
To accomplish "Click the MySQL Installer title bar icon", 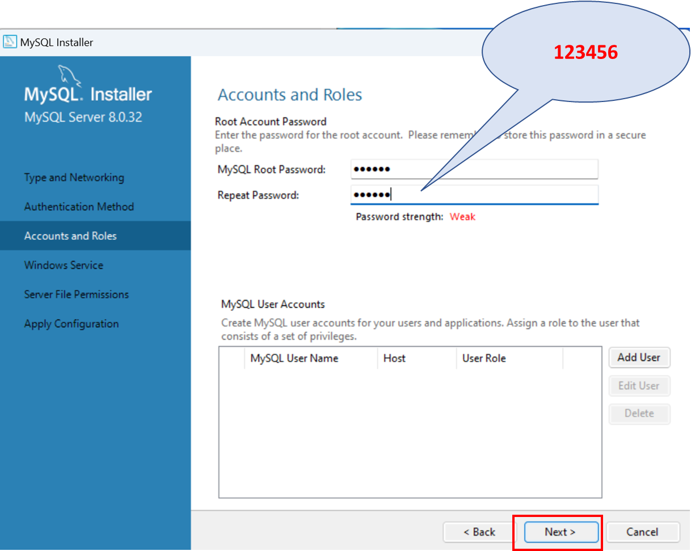I will (x=10, y=43).
